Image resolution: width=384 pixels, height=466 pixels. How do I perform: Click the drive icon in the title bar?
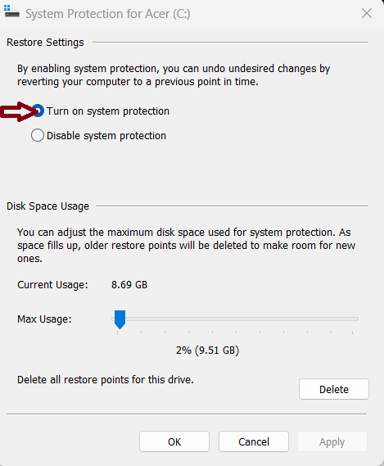[x=11, y=11]
